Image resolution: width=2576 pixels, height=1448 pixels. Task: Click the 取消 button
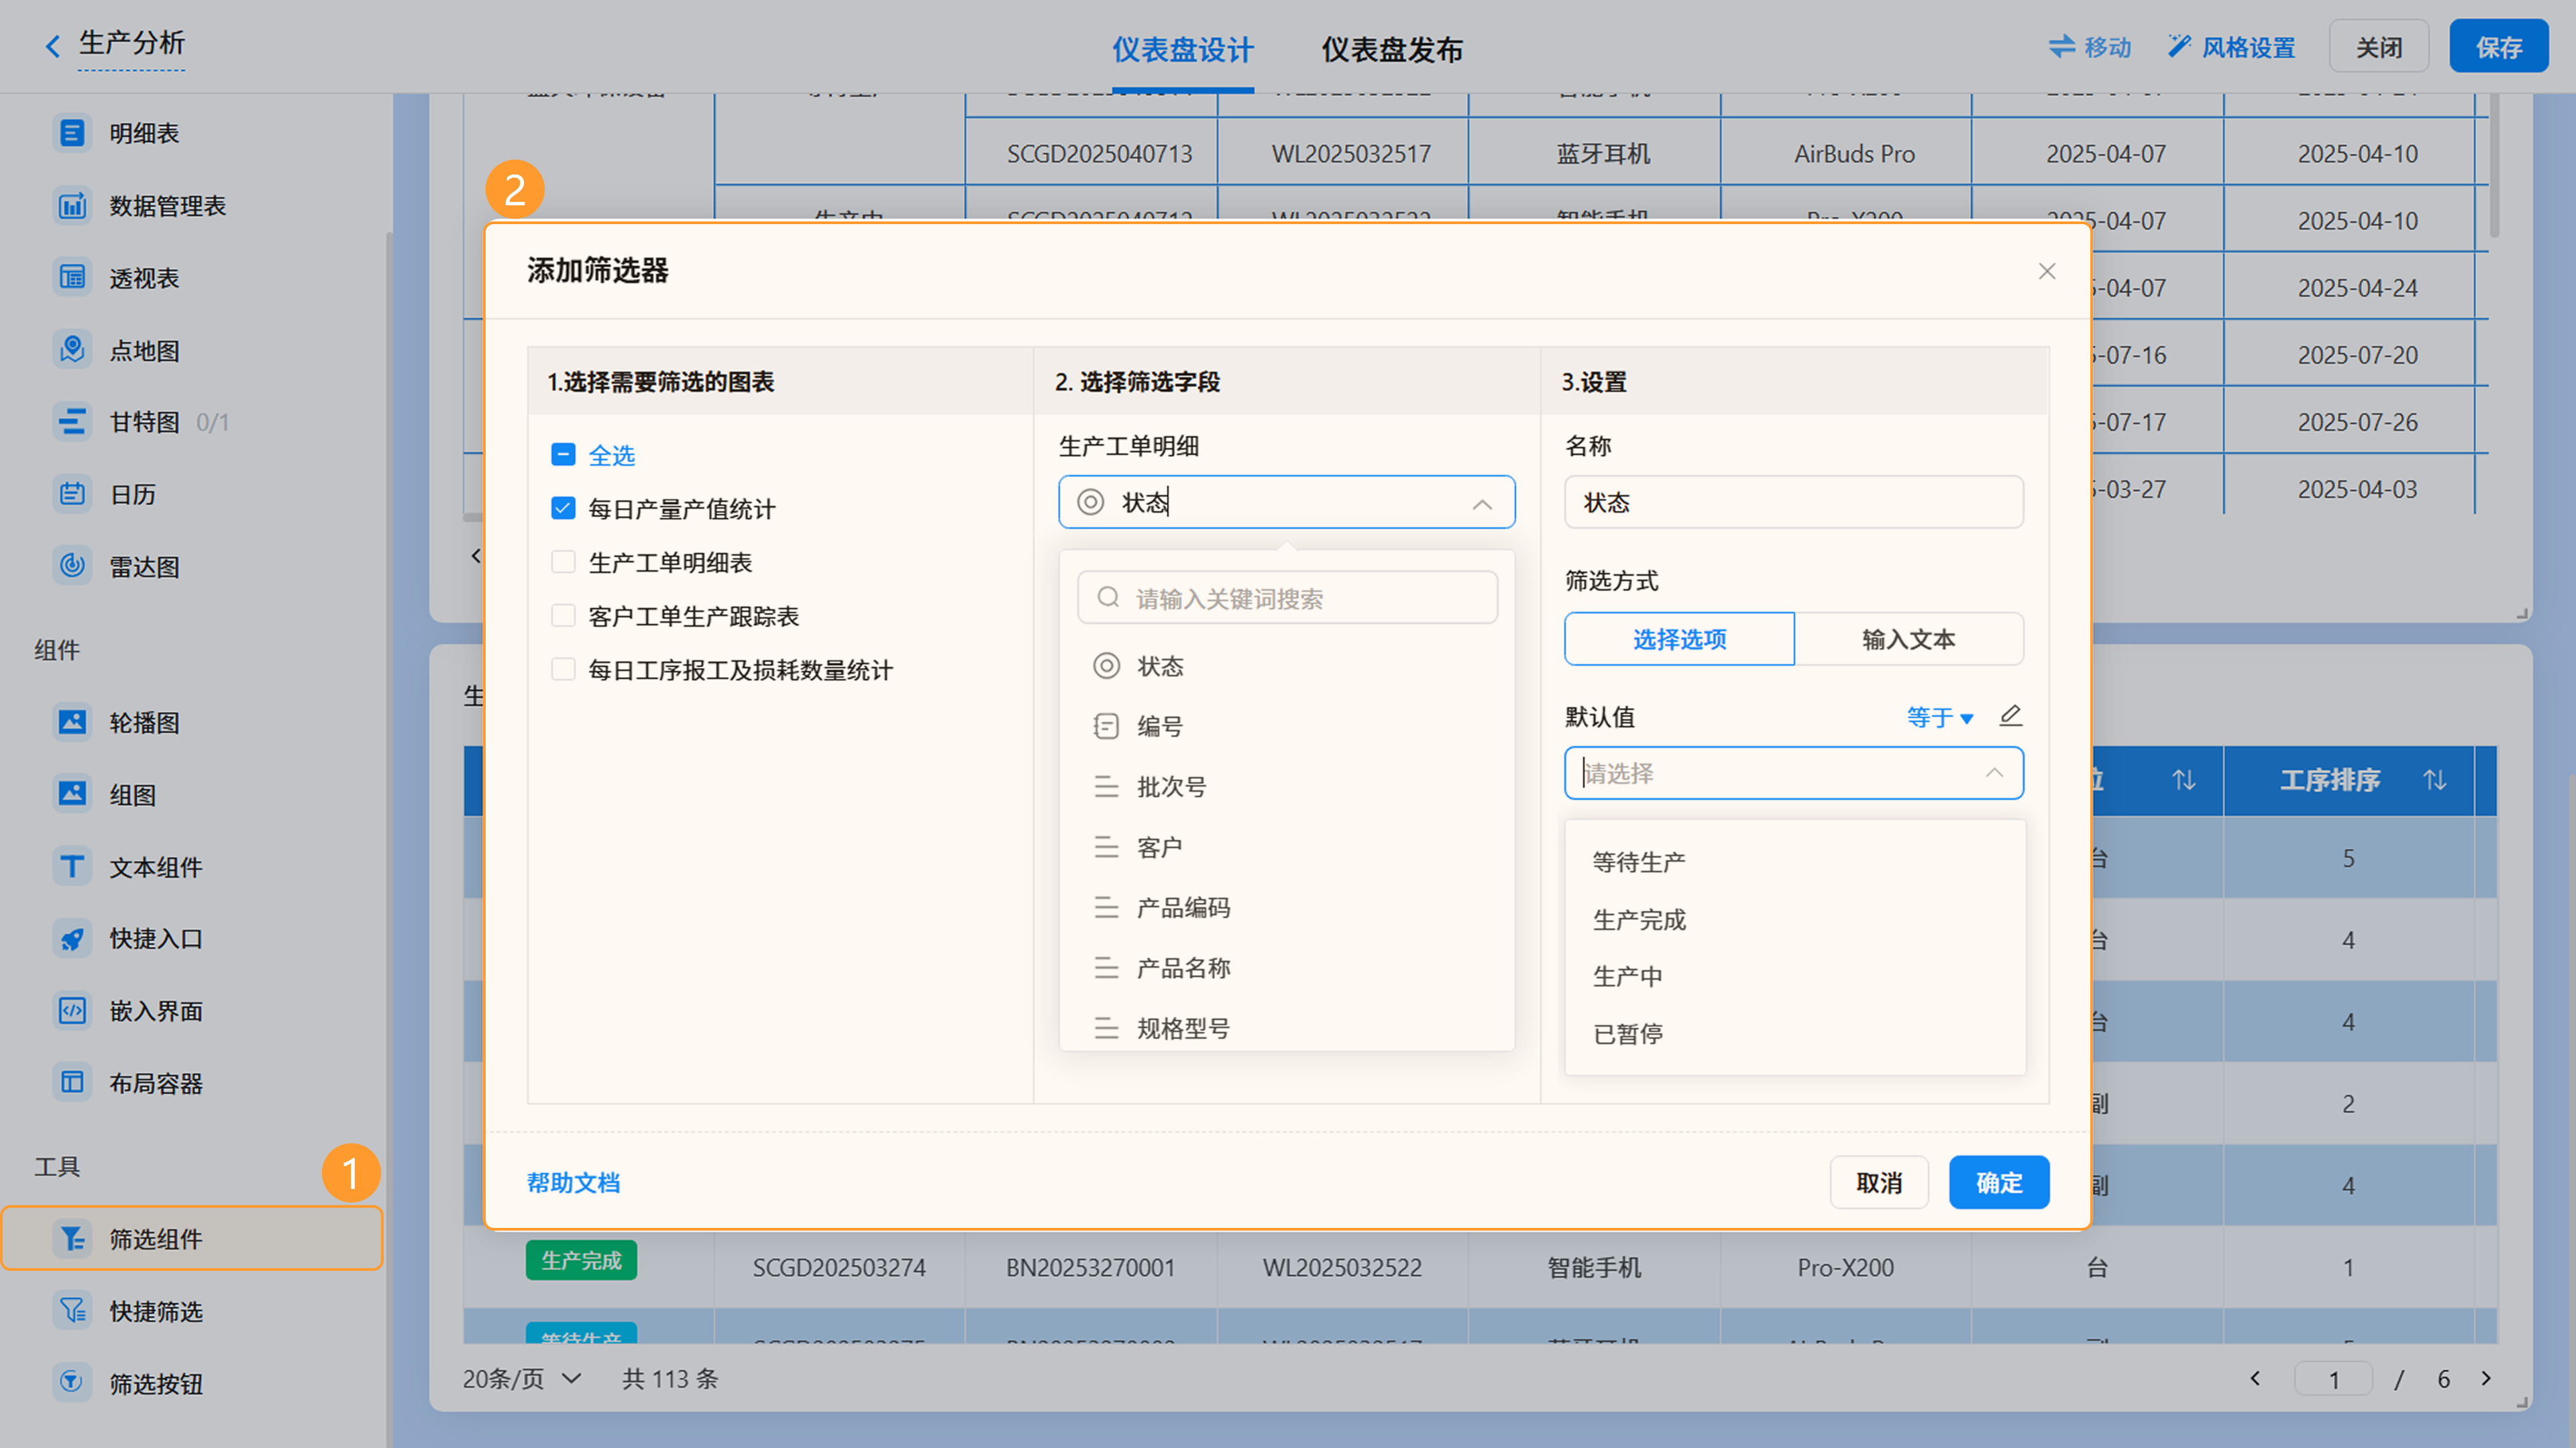(1879, 1183)
